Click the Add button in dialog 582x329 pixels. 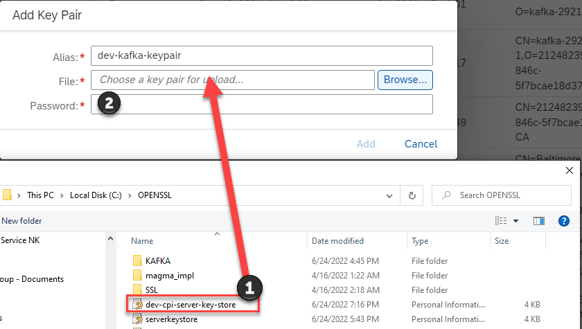click(366, 144)
